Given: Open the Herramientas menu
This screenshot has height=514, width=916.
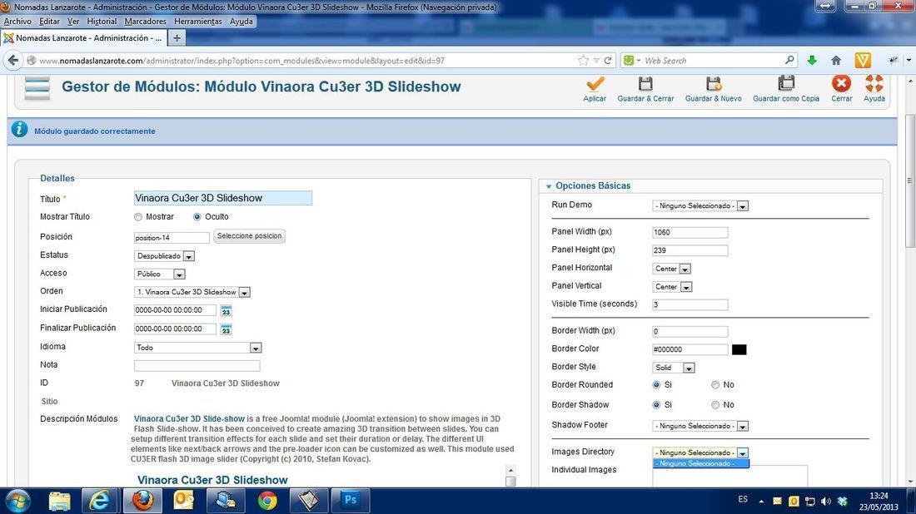Looking at the screenshot, I should click(198, 22).
